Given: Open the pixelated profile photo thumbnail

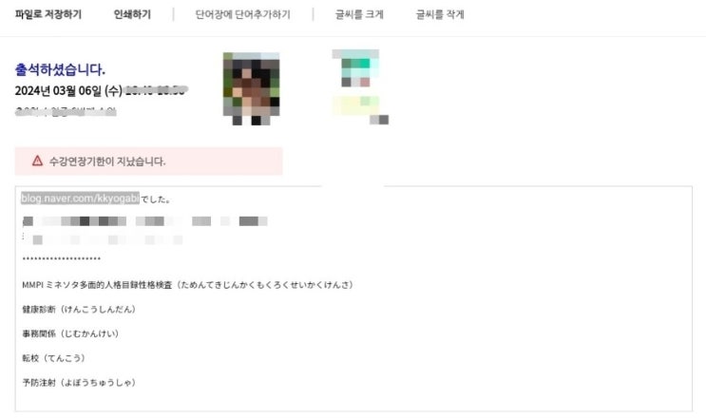Looking at the screenshot, I should (251, 88).
